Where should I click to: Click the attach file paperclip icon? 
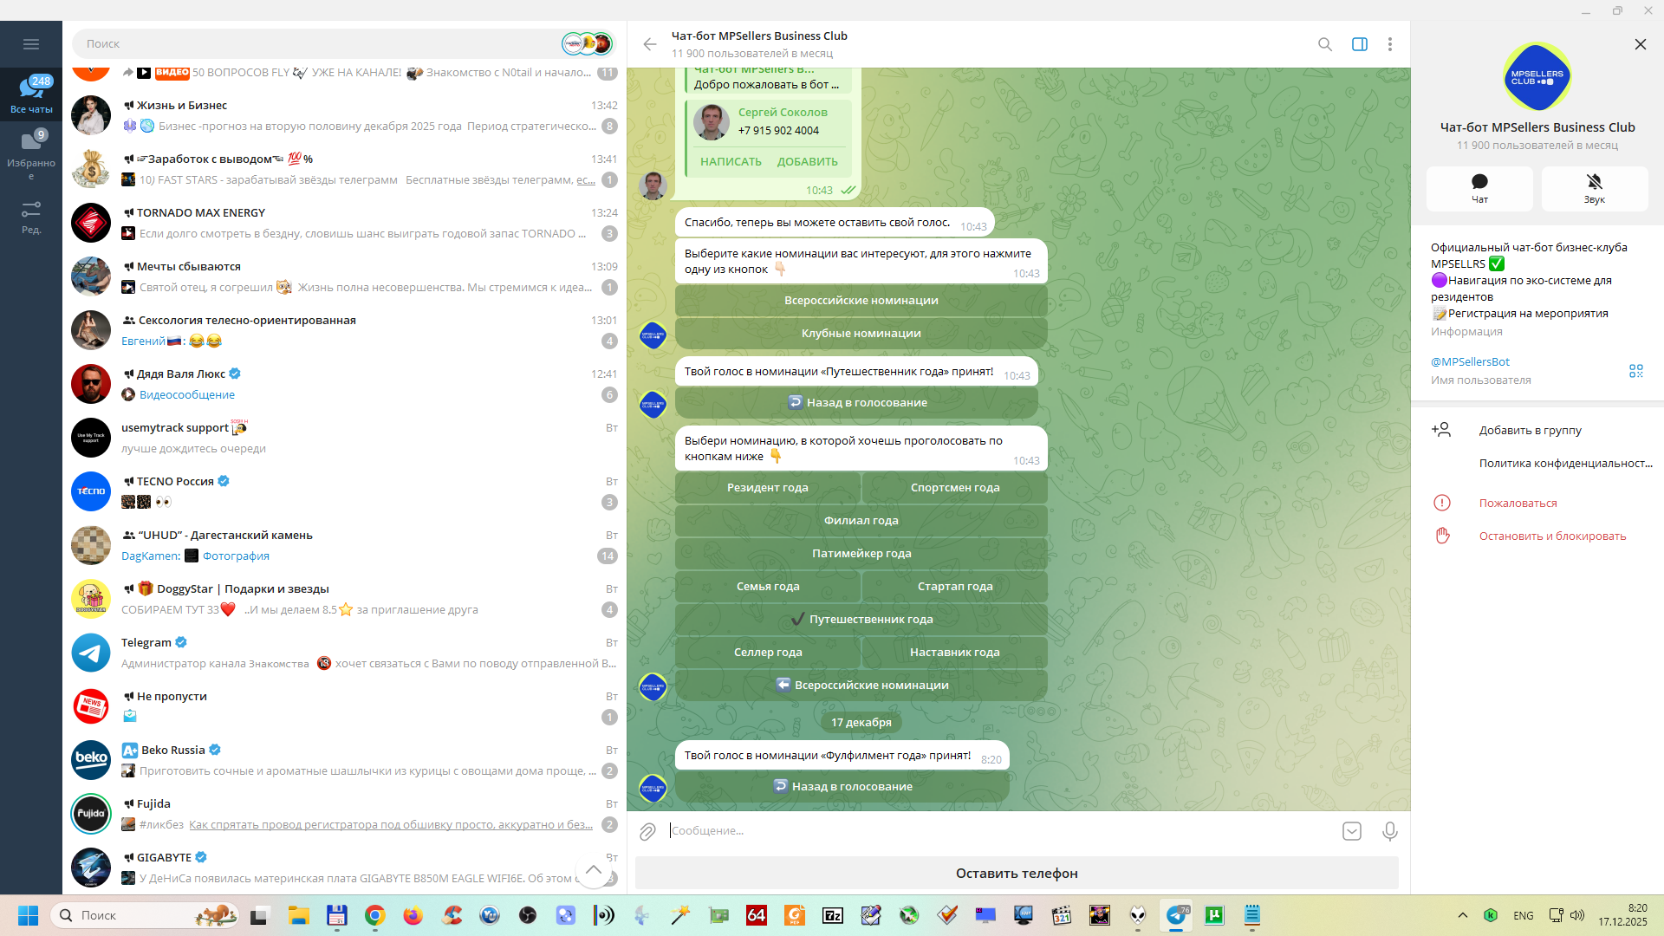click(647, 832)
